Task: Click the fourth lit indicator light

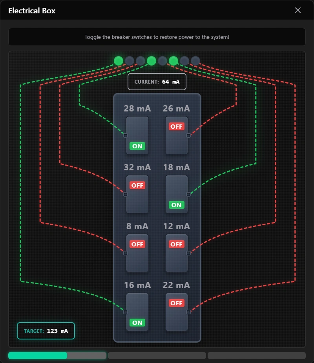Action: click(x=152, y=61)
